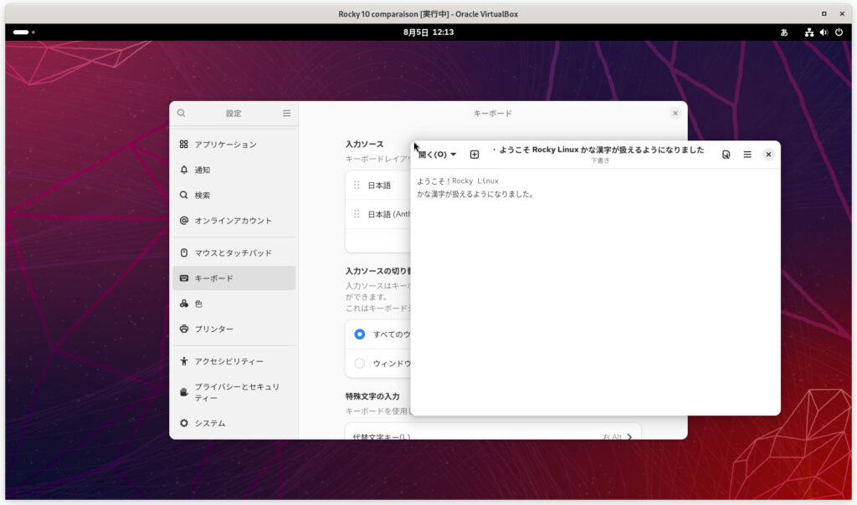Maximize the VirtualBox window
This screenshot has height=505, width=857.
(x=824, y=13)
